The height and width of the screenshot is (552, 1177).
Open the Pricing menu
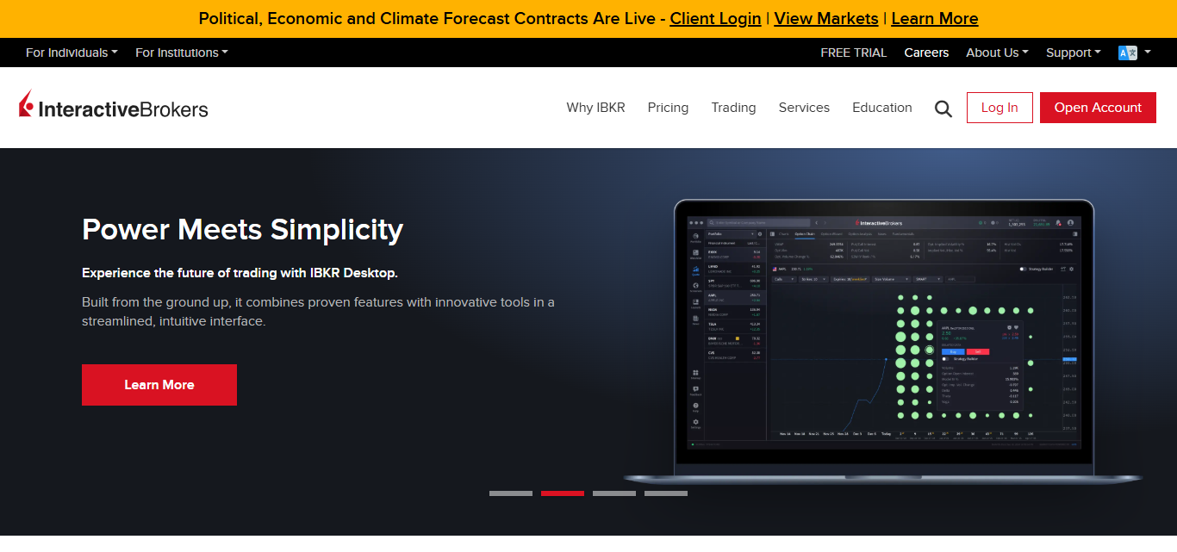(x=668, y=108)
